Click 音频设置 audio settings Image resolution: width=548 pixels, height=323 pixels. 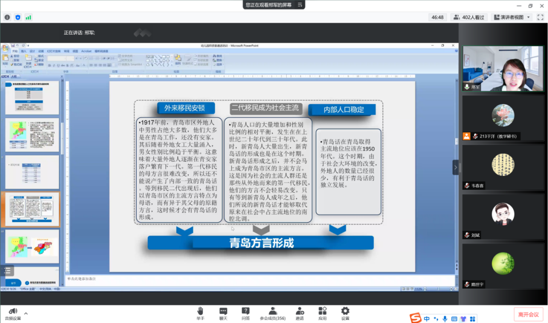(13, 314)
